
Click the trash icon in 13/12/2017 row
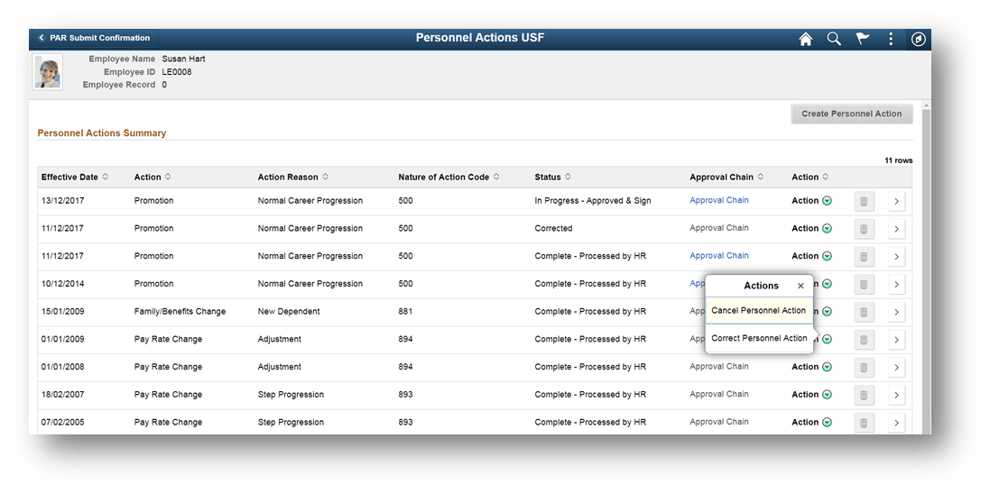pyautogui.click(x=864, y=201)
